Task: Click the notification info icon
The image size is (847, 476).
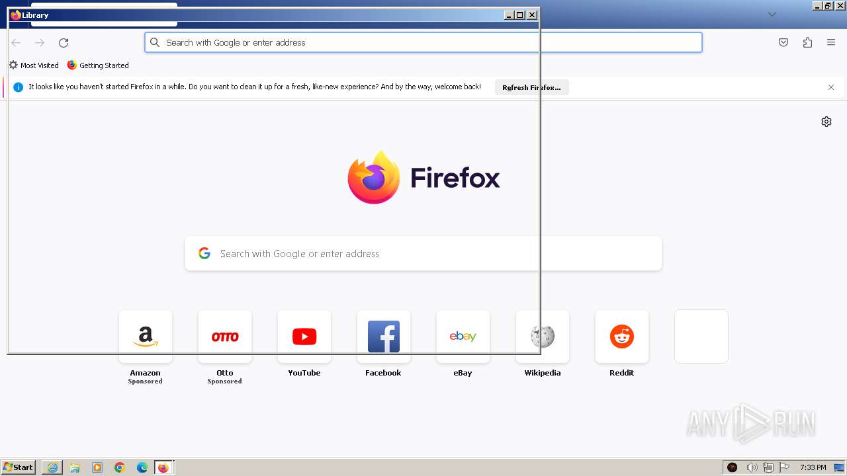Action: [x=18, y=87]
